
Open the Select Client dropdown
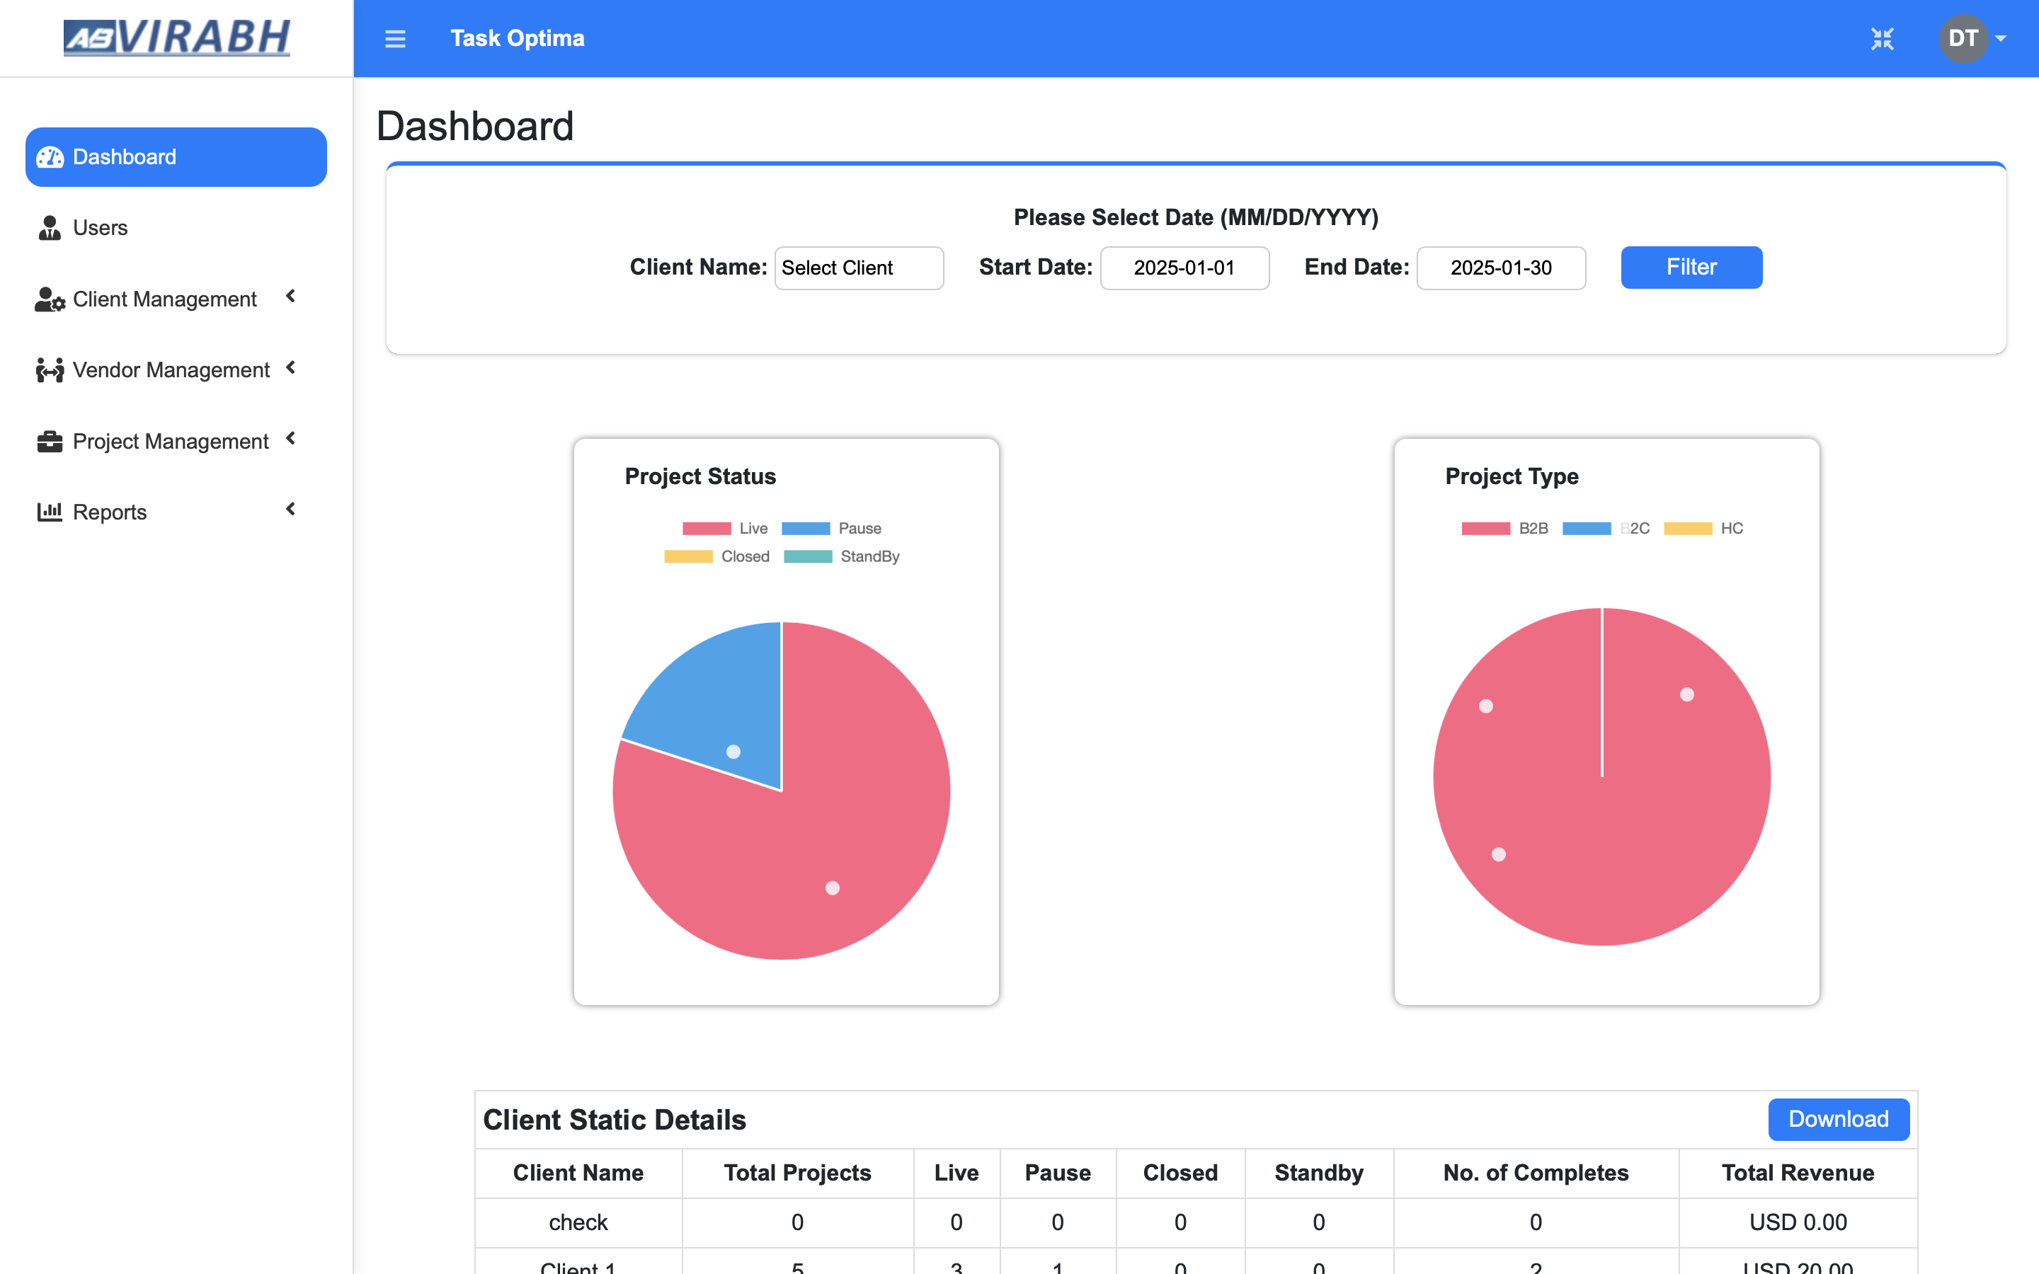pos(859,268)
